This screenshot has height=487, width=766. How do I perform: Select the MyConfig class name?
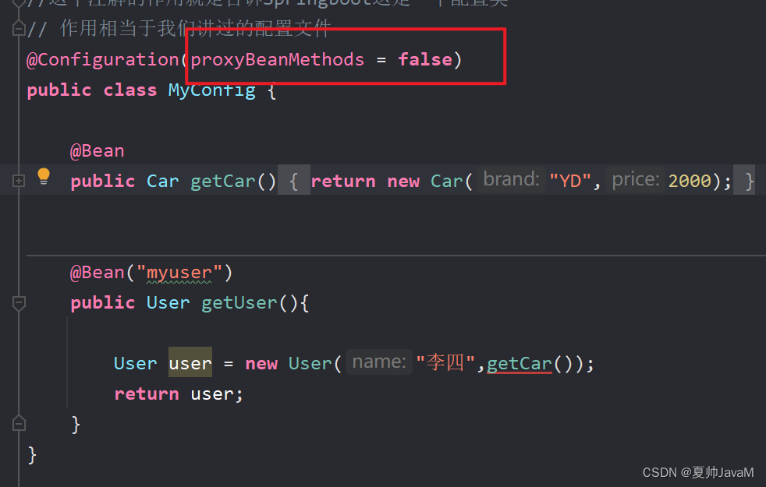[211, 90]
